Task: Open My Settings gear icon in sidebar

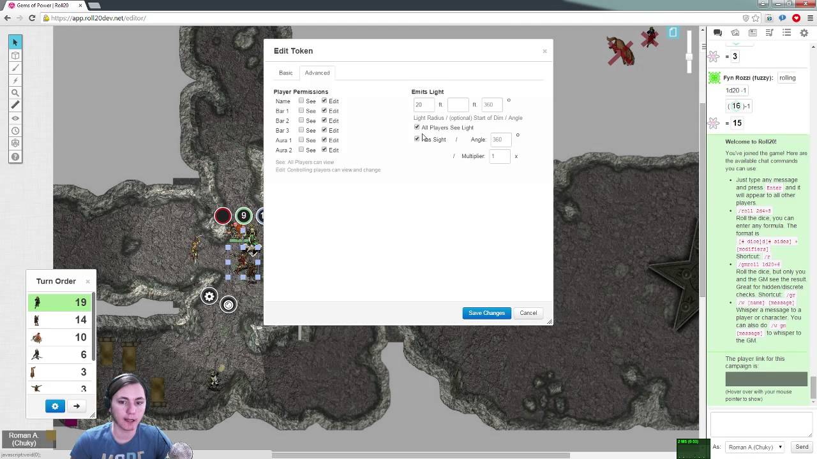Action: pyautogui.click(x=804, y=33)
